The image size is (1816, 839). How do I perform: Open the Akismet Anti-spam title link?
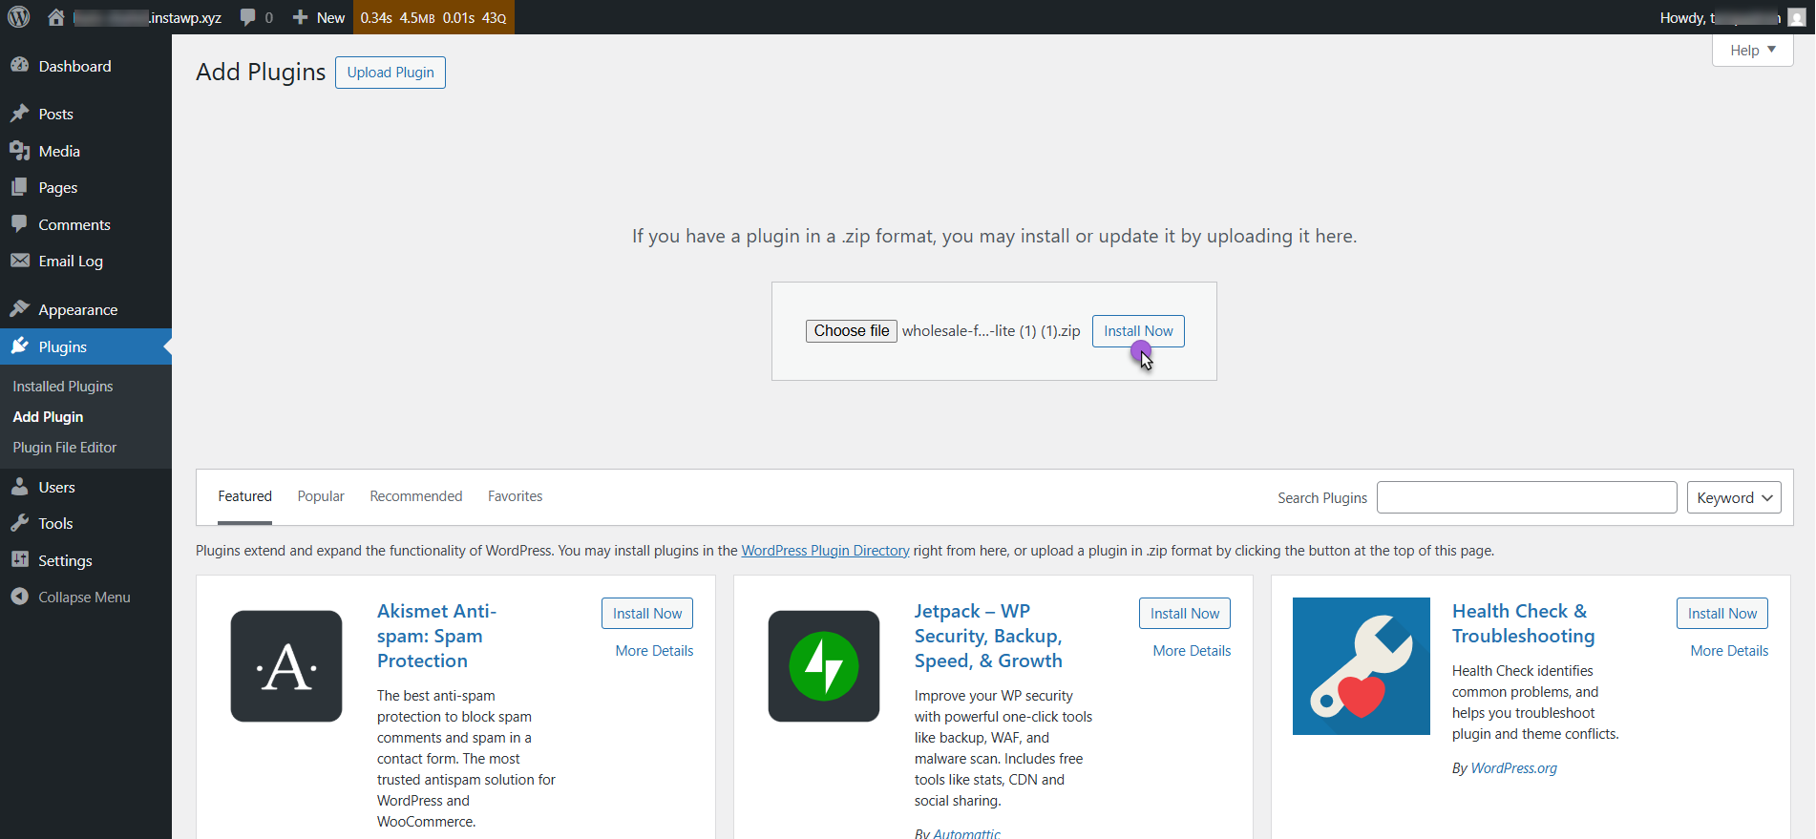pyautogui.click(x=437, y=636)
